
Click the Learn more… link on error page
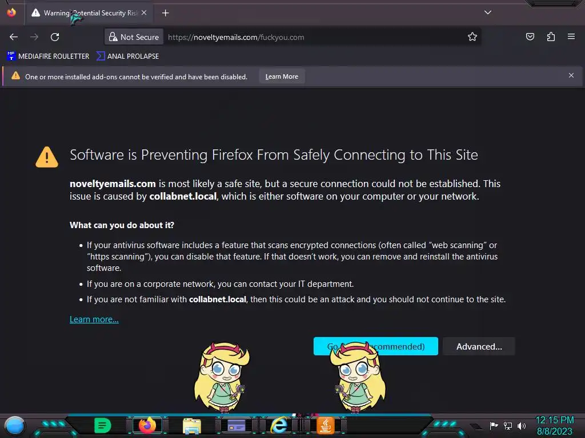[x=94, y=319]
